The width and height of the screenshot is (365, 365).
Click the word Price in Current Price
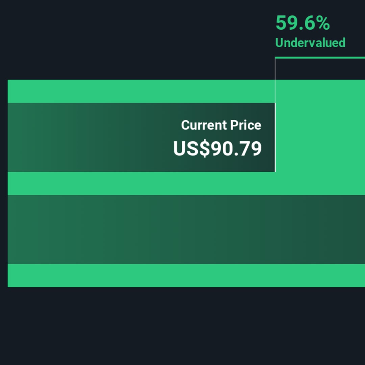tap(246, 125)
